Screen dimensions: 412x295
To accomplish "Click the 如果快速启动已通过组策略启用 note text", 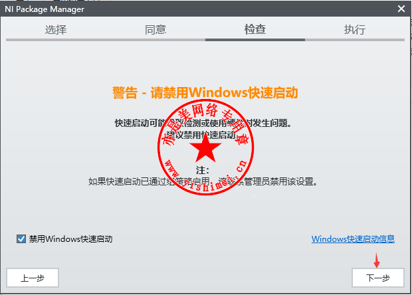I will pyautogui.click(x=203, y=181).
